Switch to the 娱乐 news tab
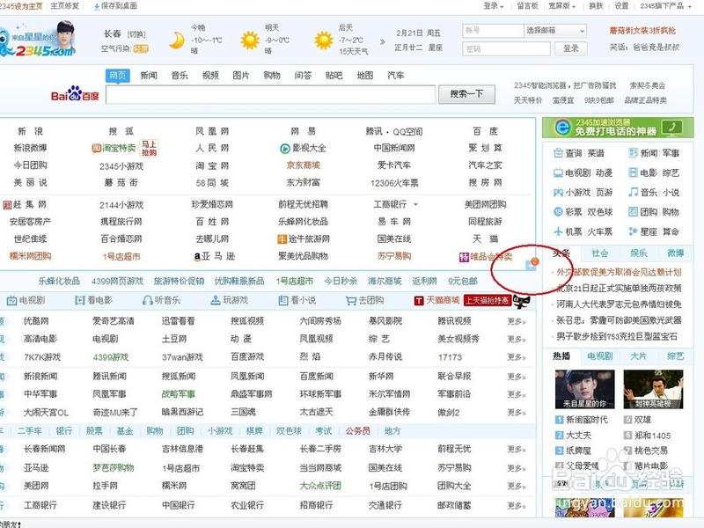Image resolution: width=704 pixels, height=528 pixels. 638,253
